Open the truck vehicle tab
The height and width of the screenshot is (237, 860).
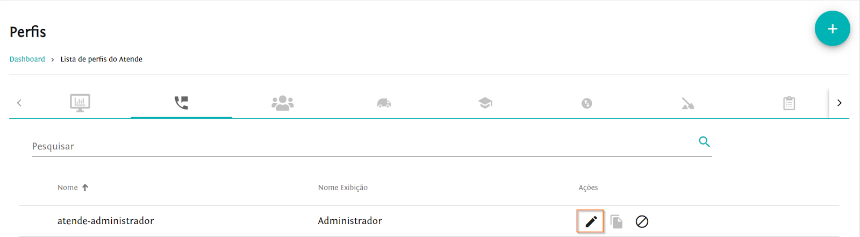click(384, 103)
